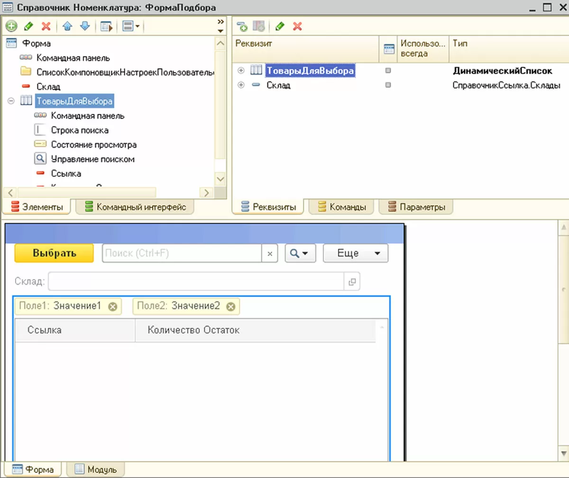Click the add attribute column icon
This screenshot has height=478, width=569.
(258, 26)
